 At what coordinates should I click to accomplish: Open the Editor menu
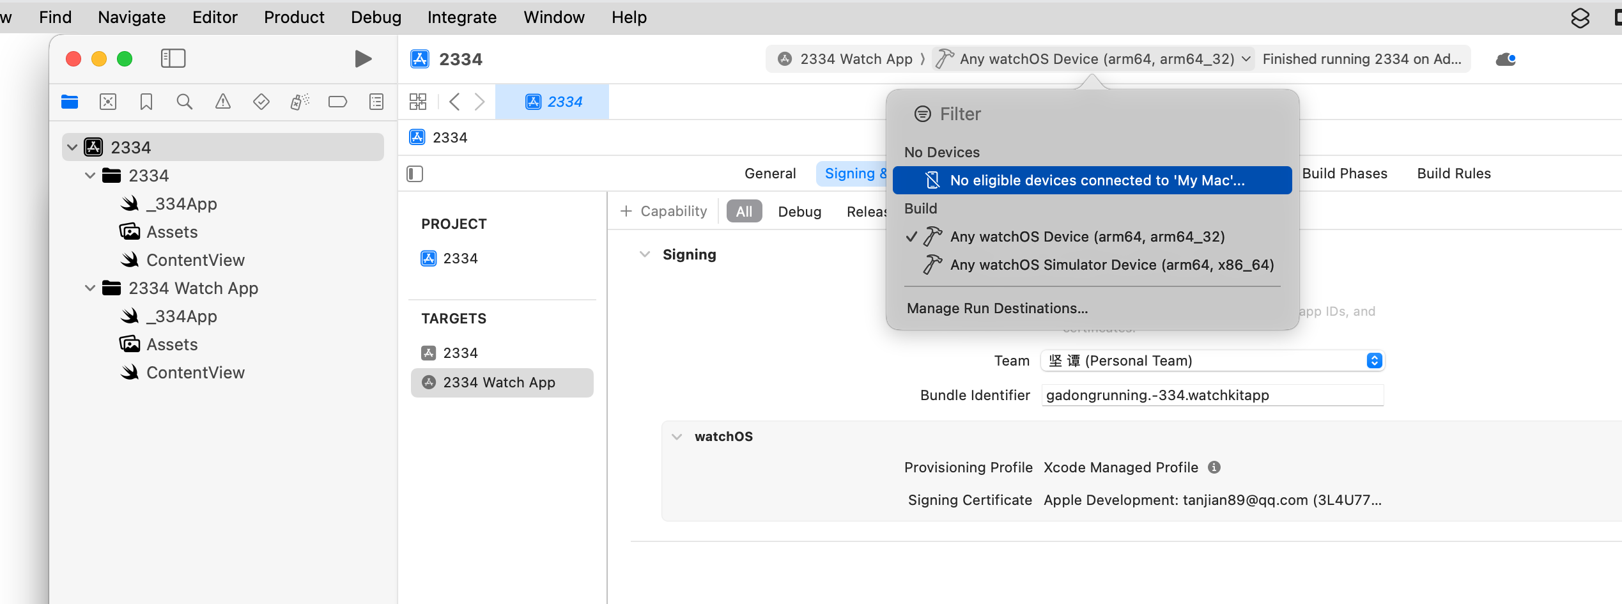[215, 17]
